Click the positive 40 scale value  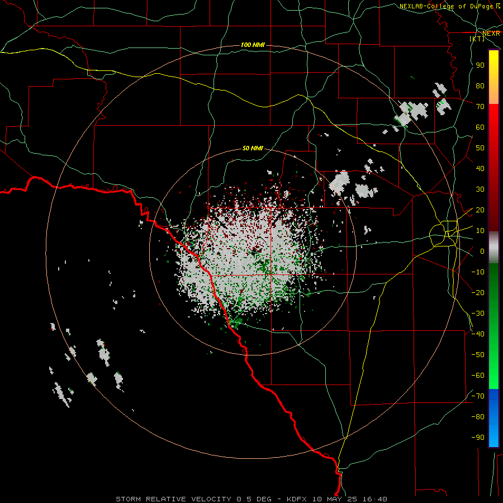click(x=480, y=169)
